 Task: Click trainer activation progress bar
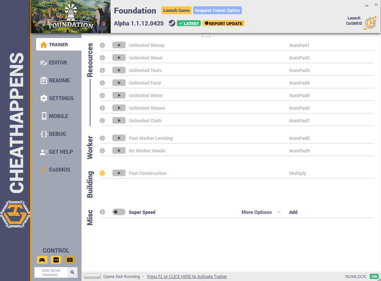(92, 276)
